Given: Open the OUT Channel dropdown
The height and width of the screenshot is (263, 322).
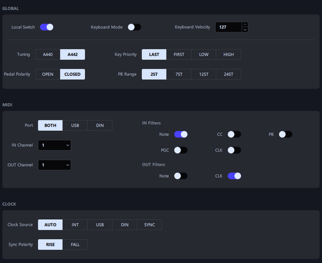Looking at the screenshot, I should point(54,165).
